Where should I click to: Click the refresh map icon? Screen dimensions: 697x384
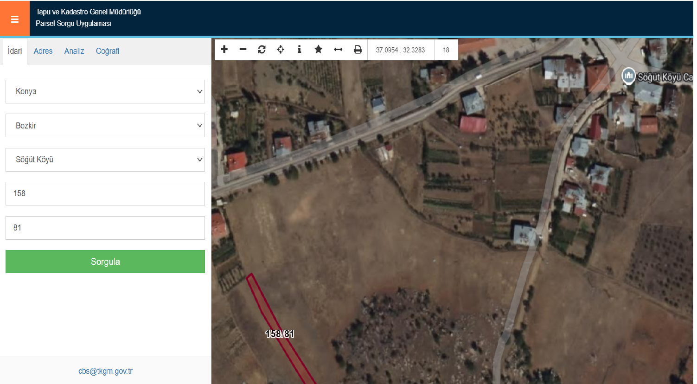[262, 49]
